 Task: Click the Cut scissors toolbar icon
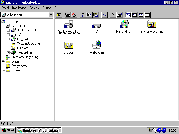pos(83,15)
